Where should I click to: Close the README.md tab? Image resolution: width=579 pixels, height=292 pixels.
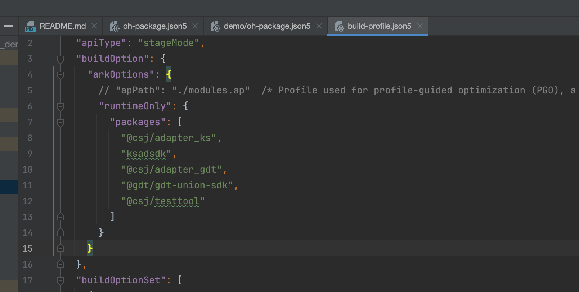coord(94,26)
